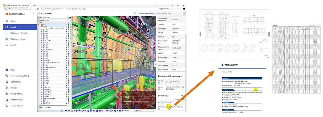
Task: Click the 011 DivisionG value
Action: pyautogui.click(x=174, y=24)
